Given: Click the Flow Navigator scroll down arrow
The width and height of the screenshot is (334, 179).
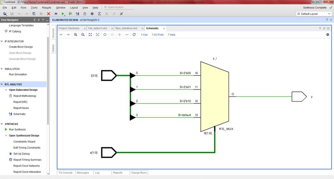Looking at the screenshot, I should pos(48,173).
